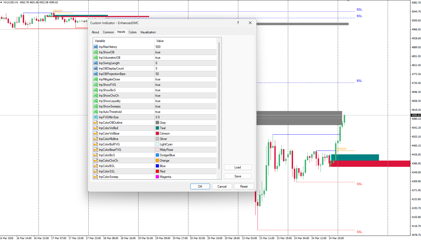421x241 pixels.
Task: Toggle the InpShowFVG true value
Action: tap(186, 85)
